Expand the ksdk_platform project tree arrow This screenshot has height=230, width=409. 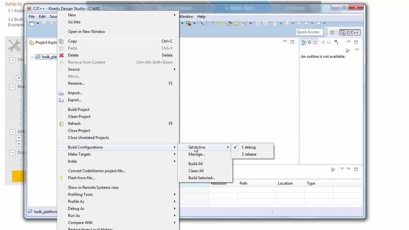[32, 57]
